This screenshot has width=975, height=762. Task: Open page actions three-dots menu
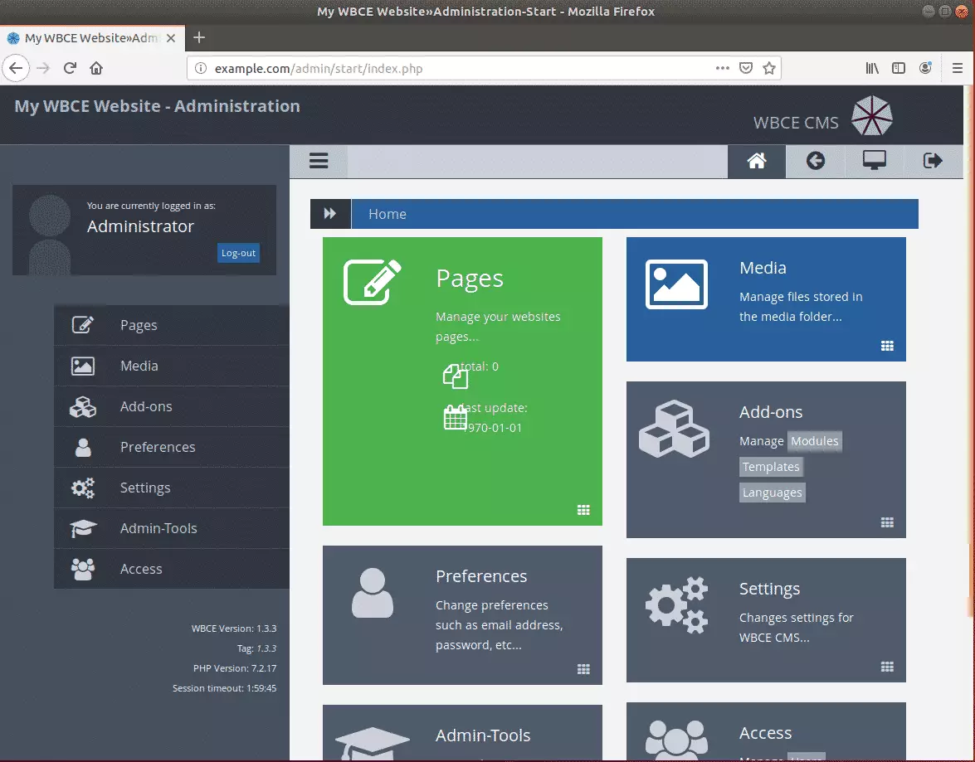pyautogui.click(x=722, y=68)
